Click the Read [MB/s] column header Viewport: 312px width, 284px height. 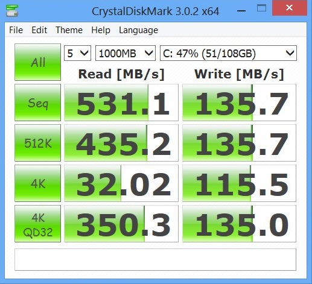pyautogui.click(x=121, y=74)
